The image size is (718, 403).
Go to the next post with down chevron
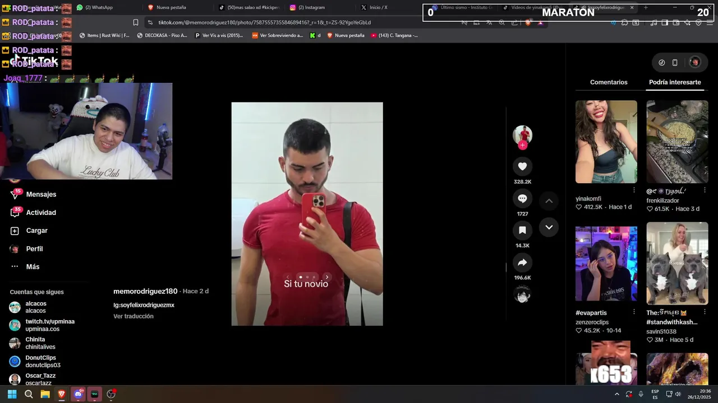(x=549, y=227)
